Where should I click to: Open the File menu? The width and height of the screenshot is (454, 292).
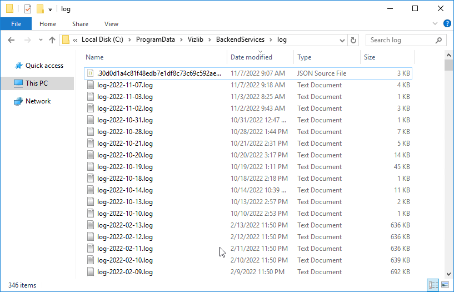click(x=16, y=24)
